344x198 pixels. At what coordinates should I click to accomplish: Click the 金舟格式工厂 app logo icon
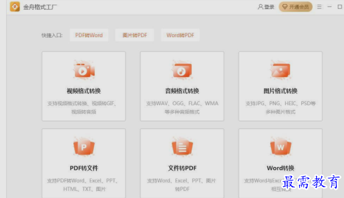(15, 7)
